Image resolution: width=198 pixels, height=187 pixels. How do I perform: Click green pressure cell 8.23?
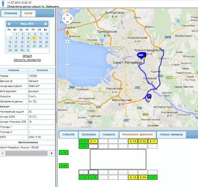tap(83, 177)
